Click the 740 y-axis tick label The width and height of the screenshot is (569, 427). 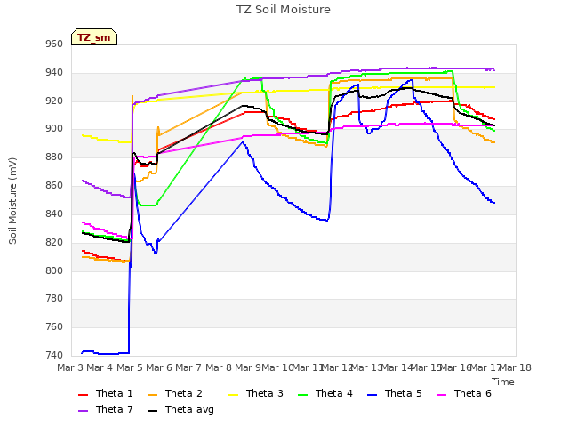pyautogui.click(x=54, y=356)
